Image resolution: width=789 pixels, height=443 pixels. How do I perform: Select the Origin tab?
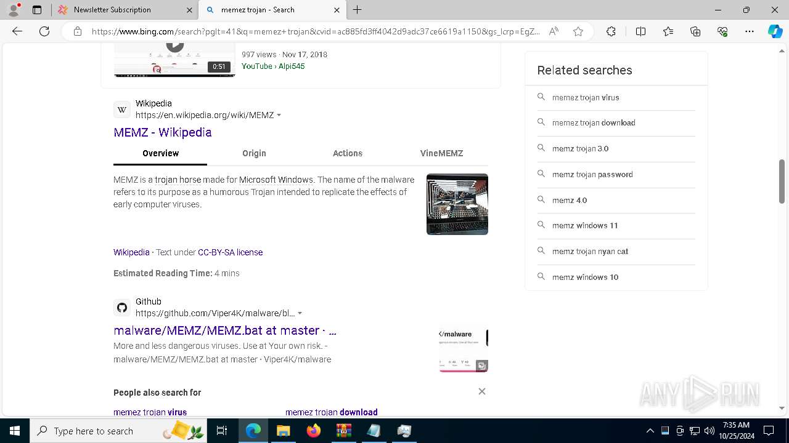click(x=254, y=153)
